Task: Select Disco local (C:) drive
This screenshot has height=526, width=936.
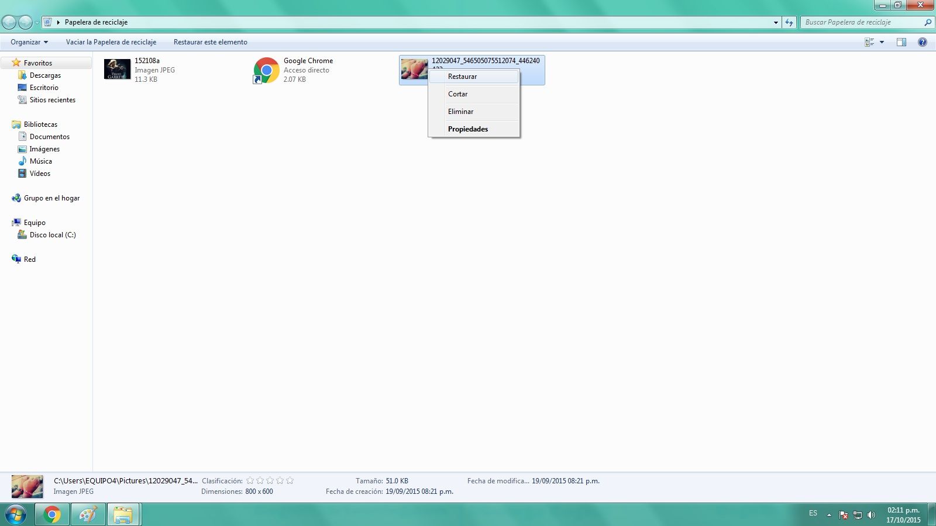Action: (53, 235)
